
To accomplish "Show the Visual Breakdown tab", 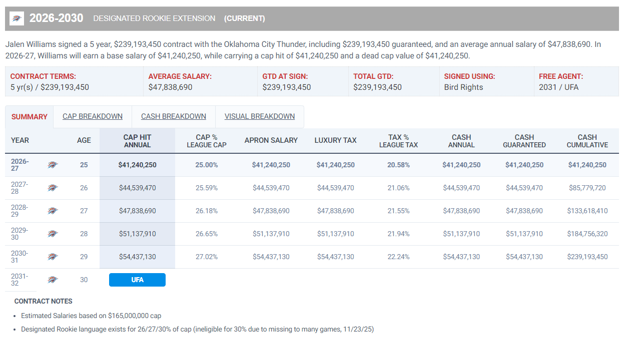I will [260, 116].
